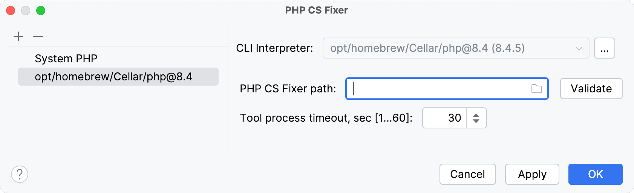Click the remove configuration minus icon
The width and height of the screenshot is (634, 193).
click(38, 36)
